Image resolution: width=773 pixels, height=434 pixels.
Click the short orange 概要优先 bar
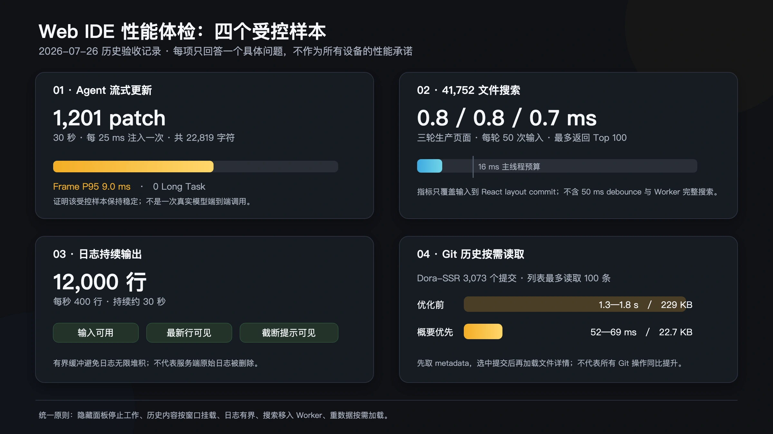click(483, 331)
